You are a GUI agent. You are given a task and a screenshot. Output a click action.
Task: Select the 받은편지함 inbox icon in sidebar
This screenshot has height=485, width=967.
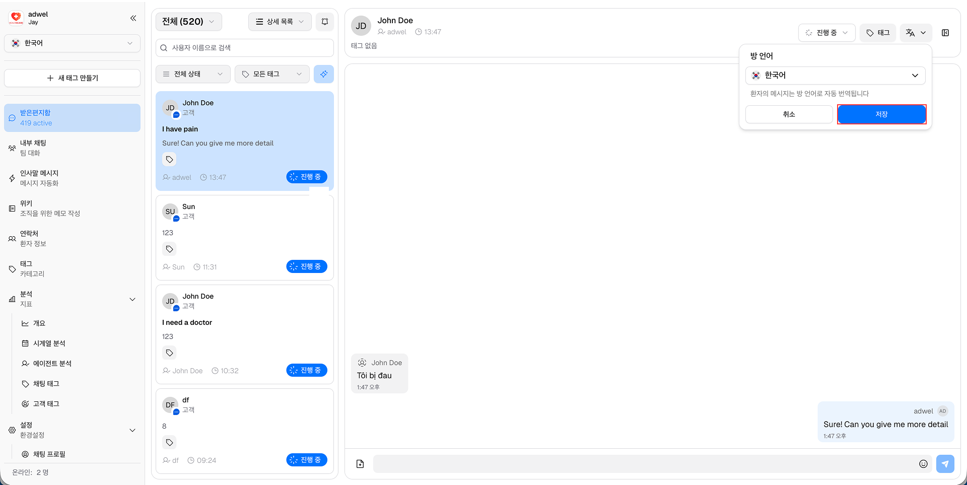coord(12,117)
